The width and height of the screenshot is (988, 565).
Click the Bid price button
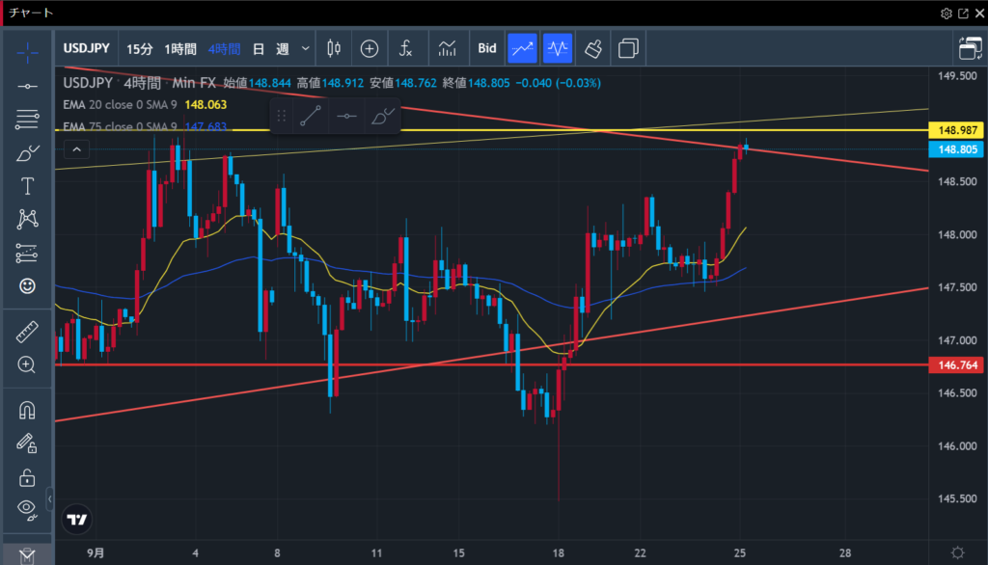tap(487, 48)
